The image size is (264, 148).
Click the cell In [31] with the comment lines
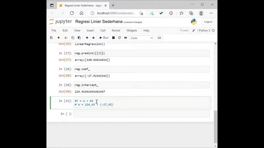(141, 103)
